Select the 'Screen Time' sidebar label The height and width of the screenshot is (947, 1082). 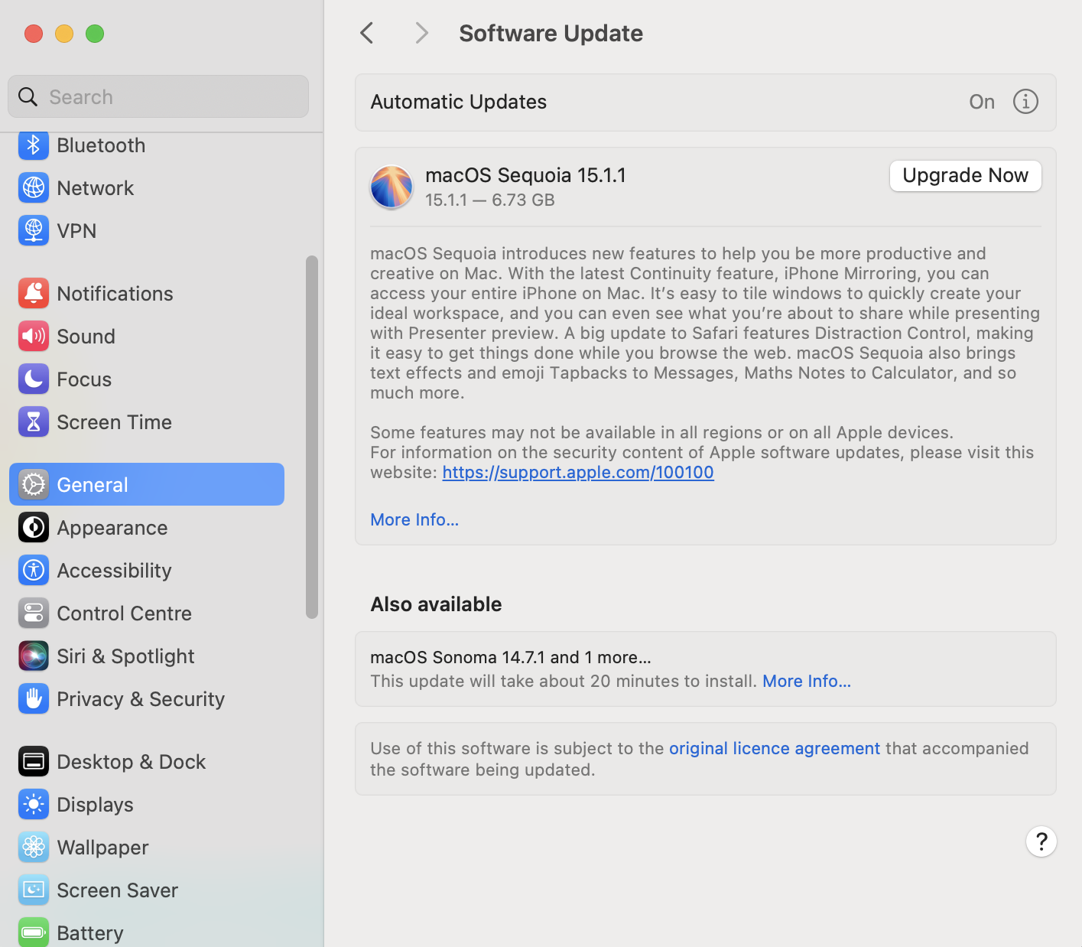pos(114,422)
